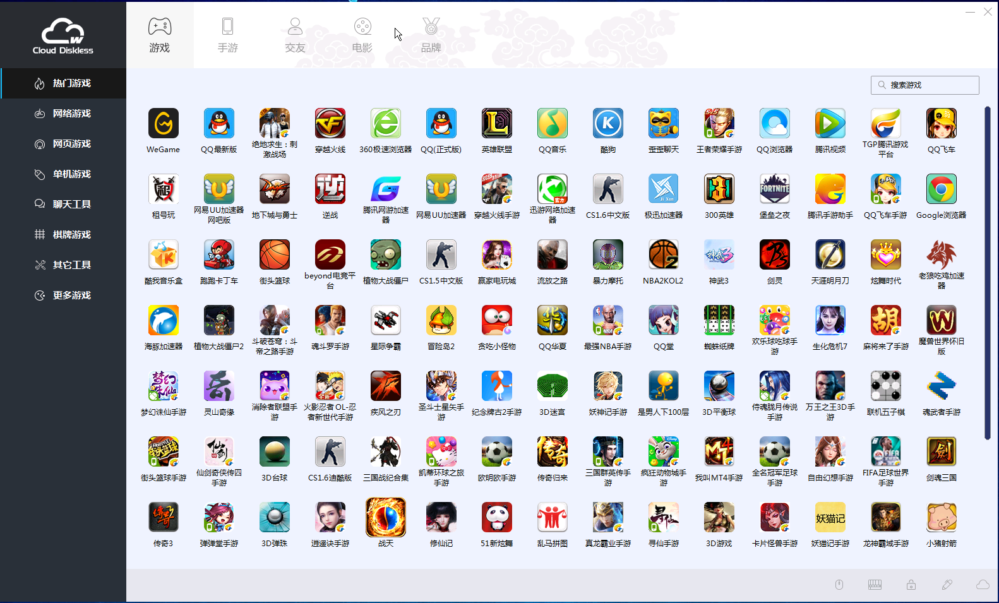Launch NBA2KOL2 icon
The width and height of the screenshot is (999, 603).
point(664,254)
